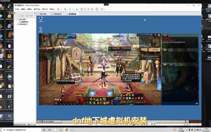Click the treasure chest in the game room
Screen dimensions: 211x132
(75, 77)
